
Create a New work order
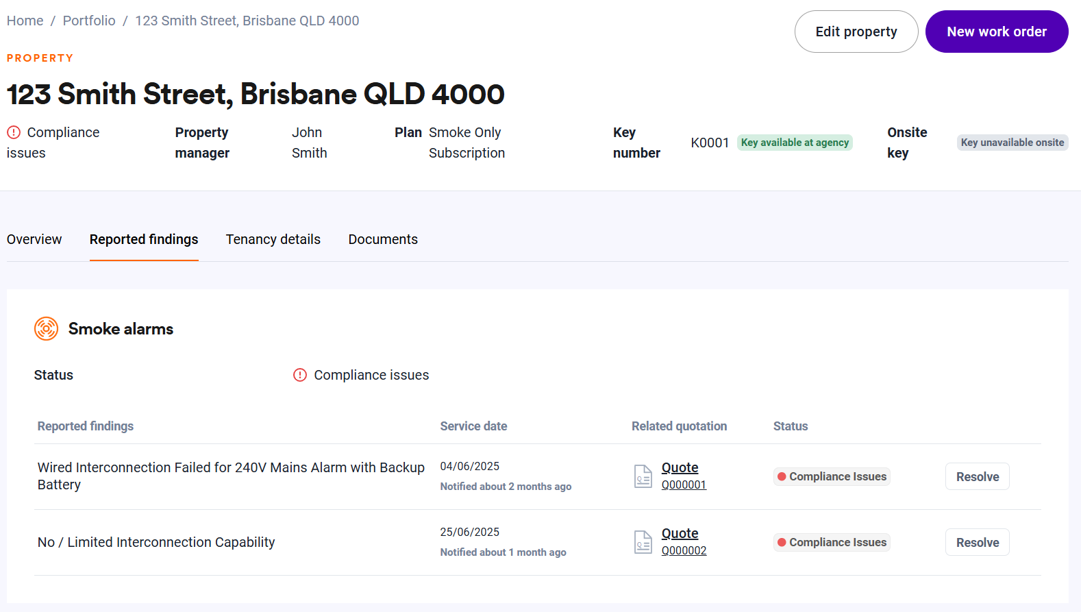(997, 32)
